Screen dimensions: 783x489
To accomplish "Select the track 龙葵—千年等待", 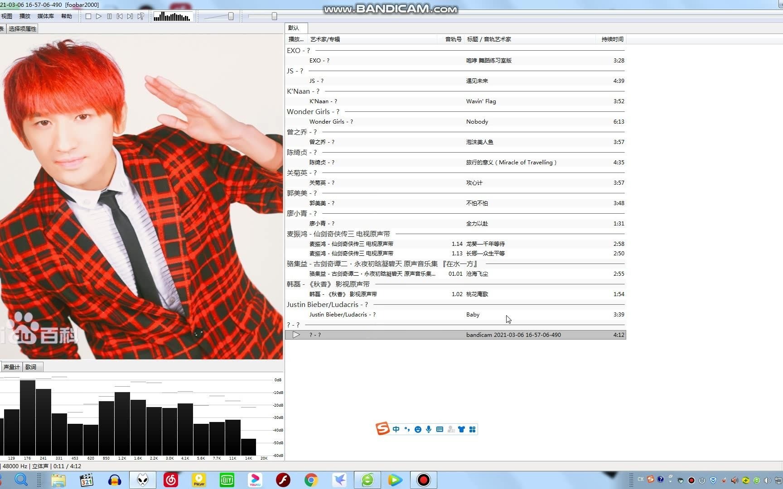I will click(456, 244).
